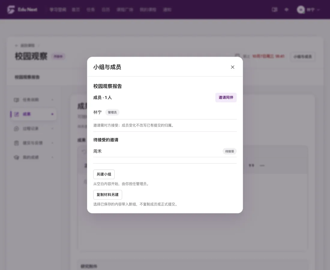Select the 管理员 badge next to 林宁
This screenshot has height=270, width=330.
point(112,112)
